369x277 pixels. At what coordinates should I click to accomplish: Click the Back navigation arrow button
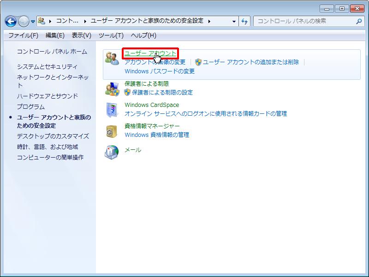tap(11, 21)
